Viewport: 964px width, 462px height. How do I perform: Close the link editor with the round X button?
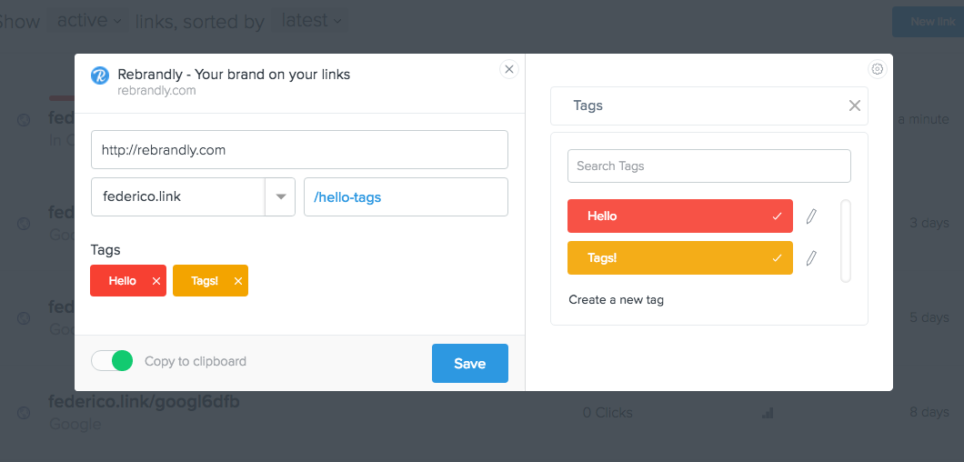(x=509, y=69)
